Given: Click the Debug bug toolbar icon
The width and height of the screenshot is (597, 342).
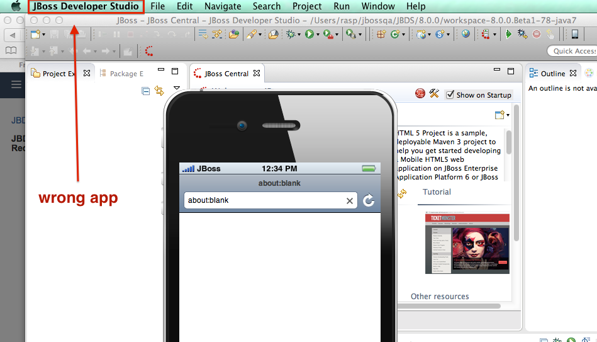Looking at the screenshot, I should [291, 34].
